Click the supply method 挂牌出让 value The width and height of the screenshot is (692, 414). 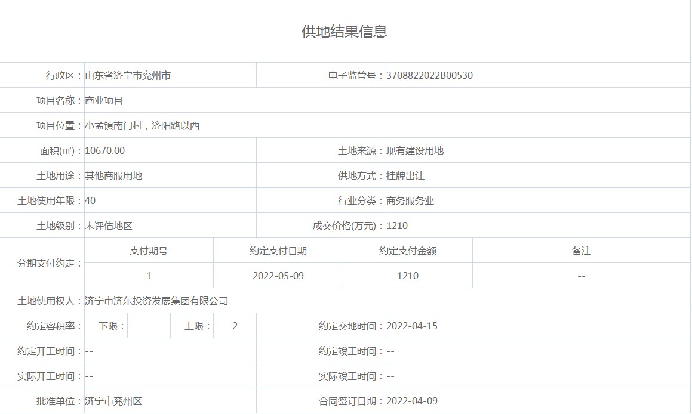pyautogui.click(x=405, y=176)
